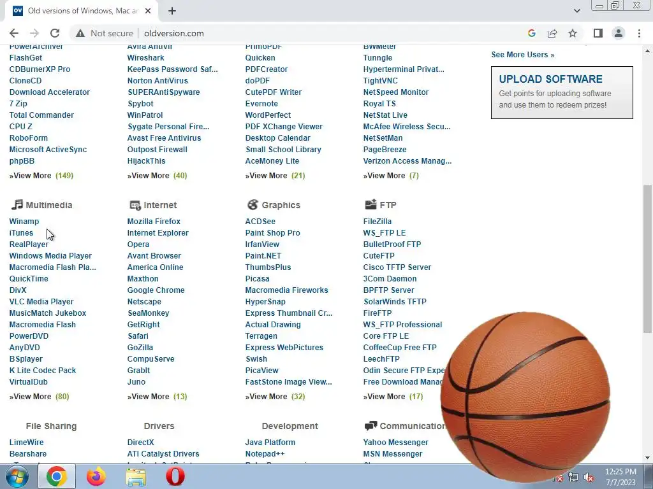Click the Internet category icon

(x=135, y=205)
